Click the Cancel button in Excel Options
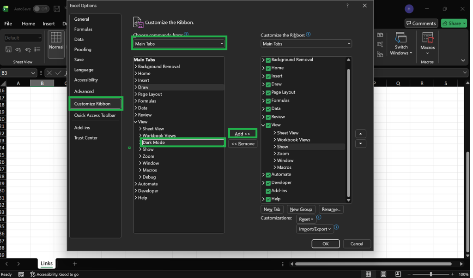 (x=357, y=244)
